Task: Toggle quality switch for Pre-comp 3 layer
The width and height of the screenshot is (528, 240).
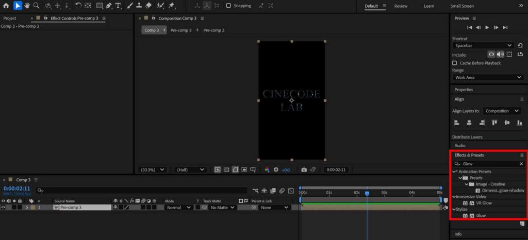Action: pyautogui.click(x=127, y=208)
